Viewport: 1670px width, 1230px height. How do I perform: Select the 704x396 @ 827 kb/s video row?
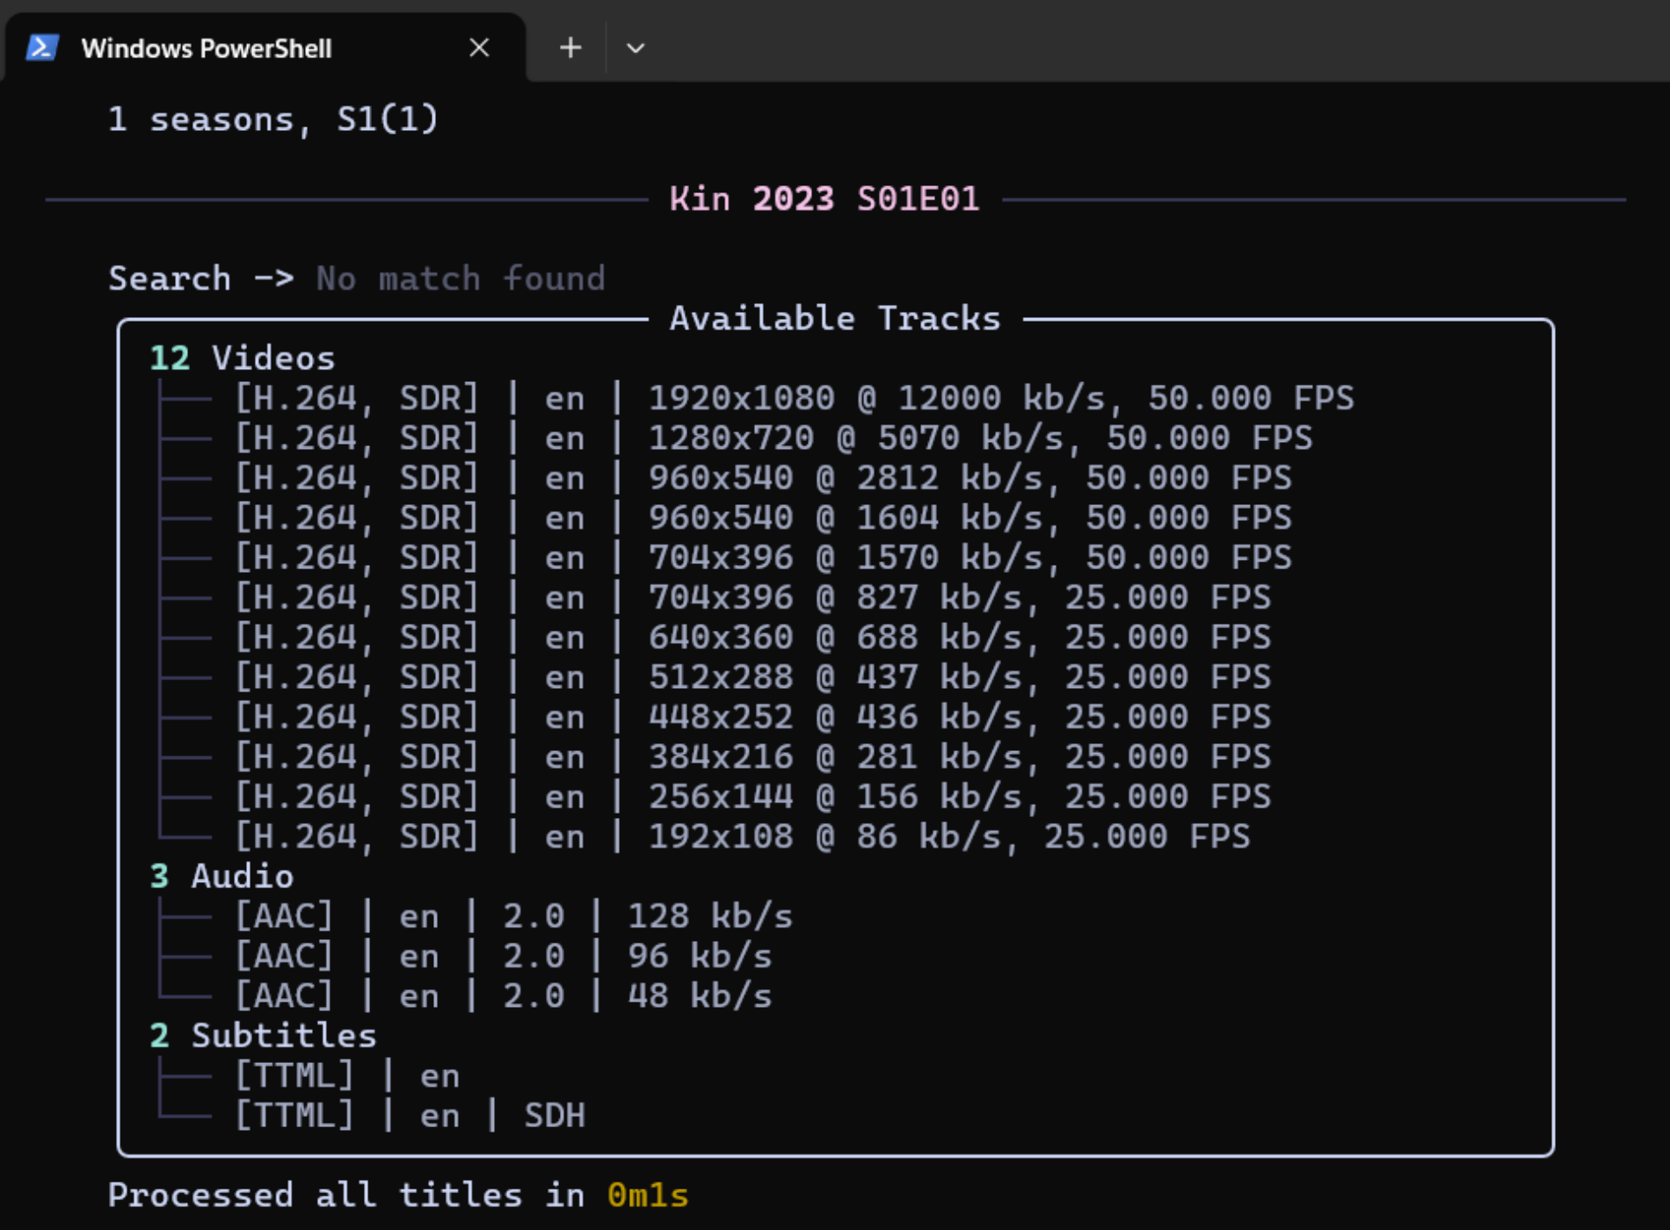752,598
